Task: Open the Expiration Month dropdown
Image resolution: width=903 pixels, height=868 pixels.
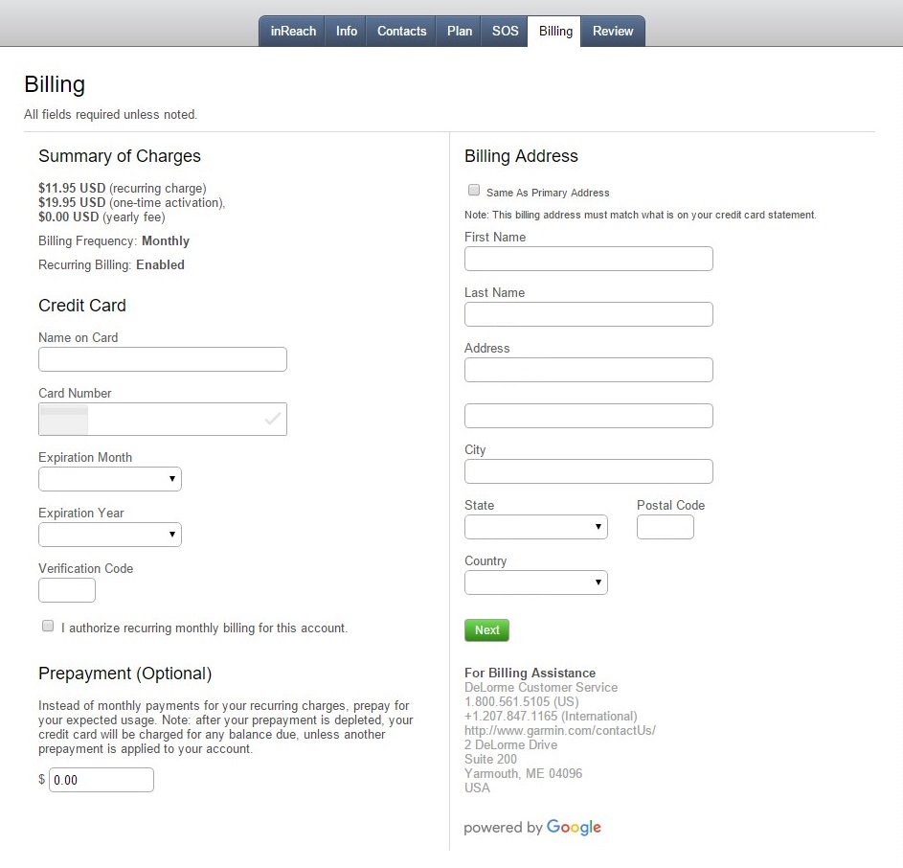Action: click(110, 479)
